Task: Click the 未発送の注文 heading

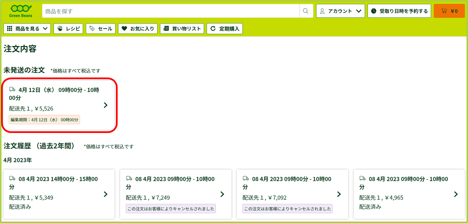Action: (x=24, y=70)
